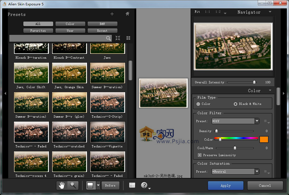Choose the Technico···cratched preset thumbnail
The height and width of the screenshot is (195, 289).
(x=69, y=132)
